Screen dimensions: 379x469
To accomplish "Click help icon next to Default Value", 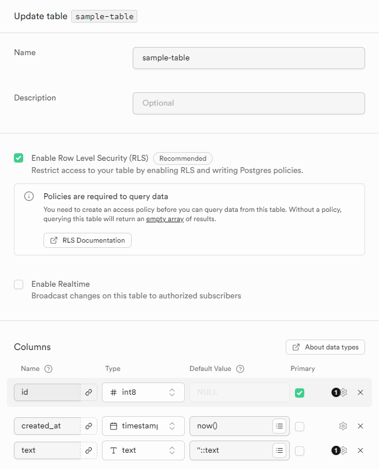I will coord(240,369).
